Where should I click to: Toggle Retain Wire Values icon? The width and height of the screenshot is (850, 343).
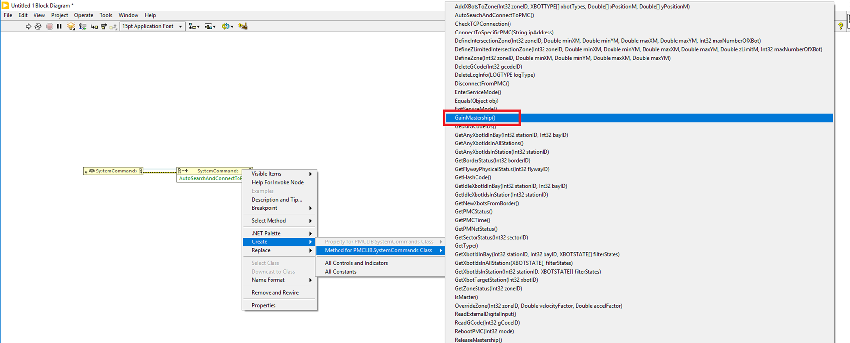[82, 26]
